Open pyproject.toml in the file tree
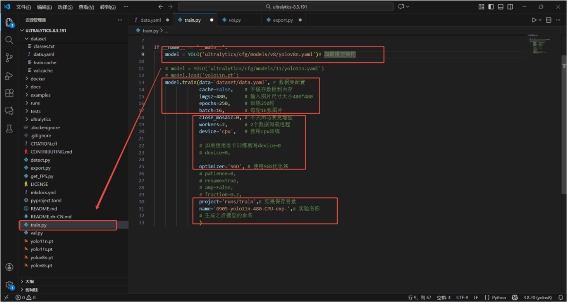Viewport: 568px width, 303px height. click(73, 200)
